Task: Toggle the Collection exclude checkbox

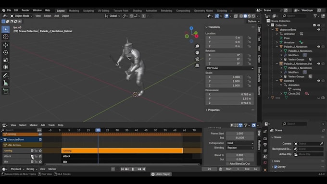Action: (314, 25)
